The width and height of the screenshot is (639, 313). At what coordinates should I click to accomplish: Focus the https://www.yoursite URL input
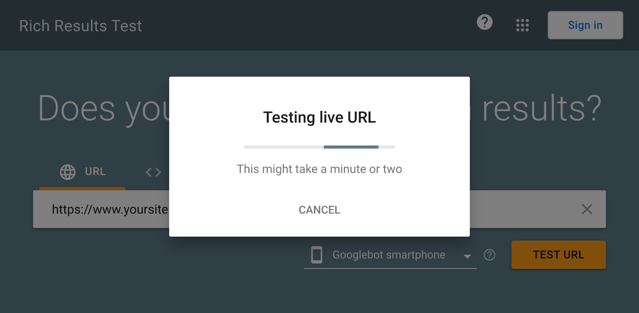pyautogui.click(x=319, y=209)
